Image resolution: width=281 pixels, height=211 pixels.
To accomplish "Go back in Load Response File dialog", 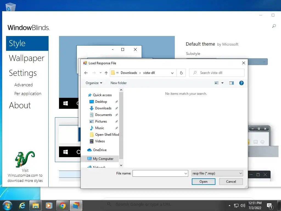I will coord(86,73).
